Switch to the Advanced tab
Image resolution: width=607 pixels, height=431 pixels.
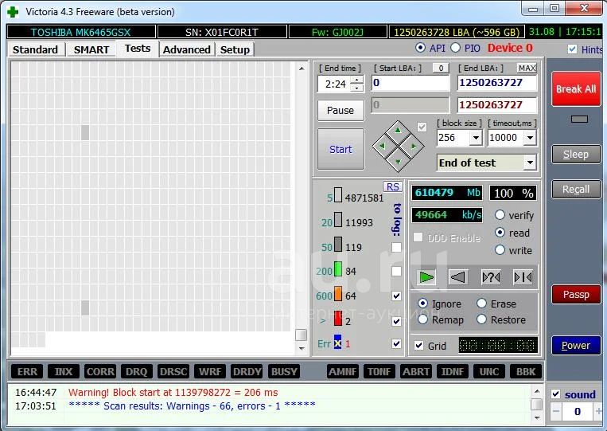pos(187,49)
